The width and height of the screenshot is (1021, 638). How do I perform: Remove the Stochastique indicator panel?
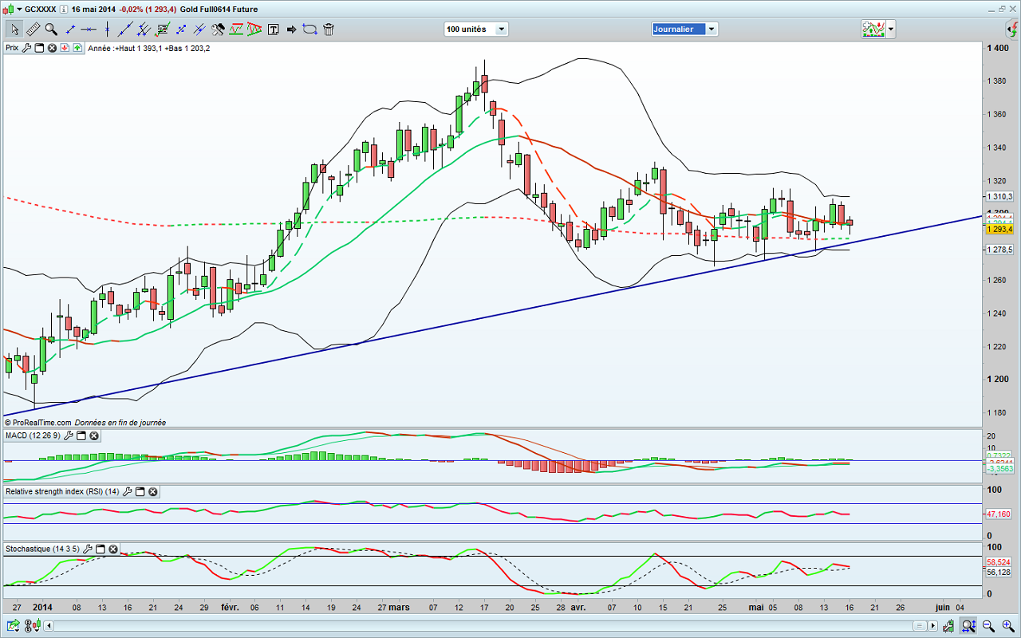tap(113, 549)
